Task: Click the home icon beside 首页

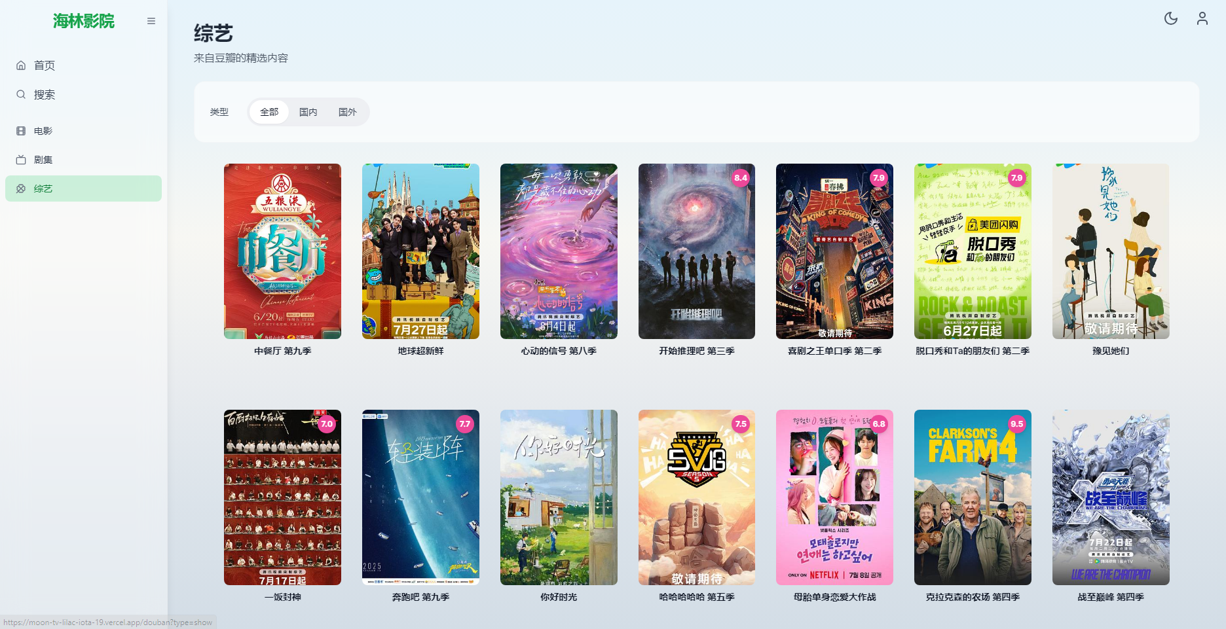Action: point(21,65)
